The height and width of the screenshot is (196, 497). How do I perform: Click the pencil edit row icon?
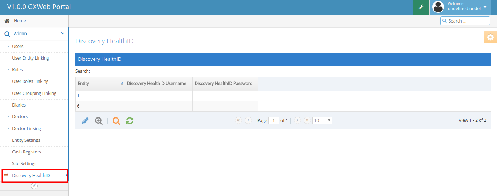click(x=85, y=121)
